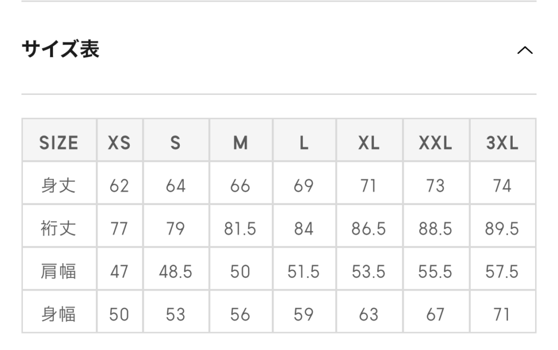
Task: Click the 81.5 value for M 裄丈
Action: [x=240, y=228]
